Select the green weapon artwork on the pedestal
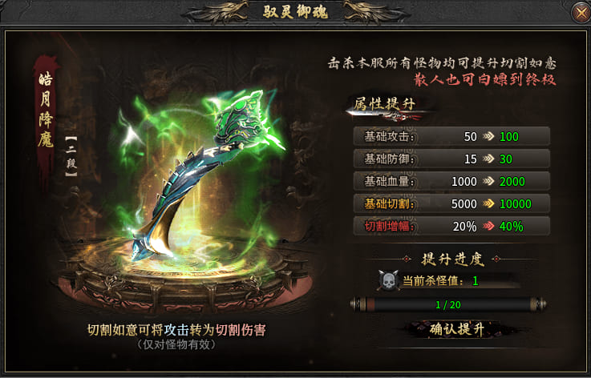Screen dimensions: 591x378 (x=196, y=173)
